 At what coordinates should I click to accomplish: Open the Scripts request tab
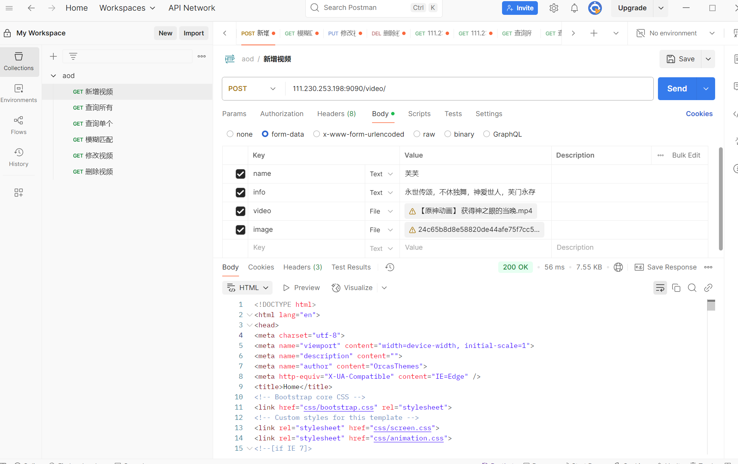pyautogui.click(x=419, y=114)
